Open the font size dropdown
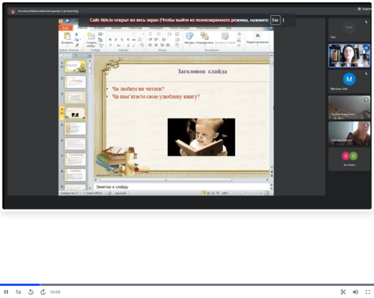The image size is (374, 298). pos(140,34)
